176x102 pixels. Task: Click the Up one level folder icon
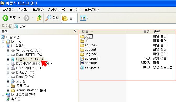[x=39, y=18]
